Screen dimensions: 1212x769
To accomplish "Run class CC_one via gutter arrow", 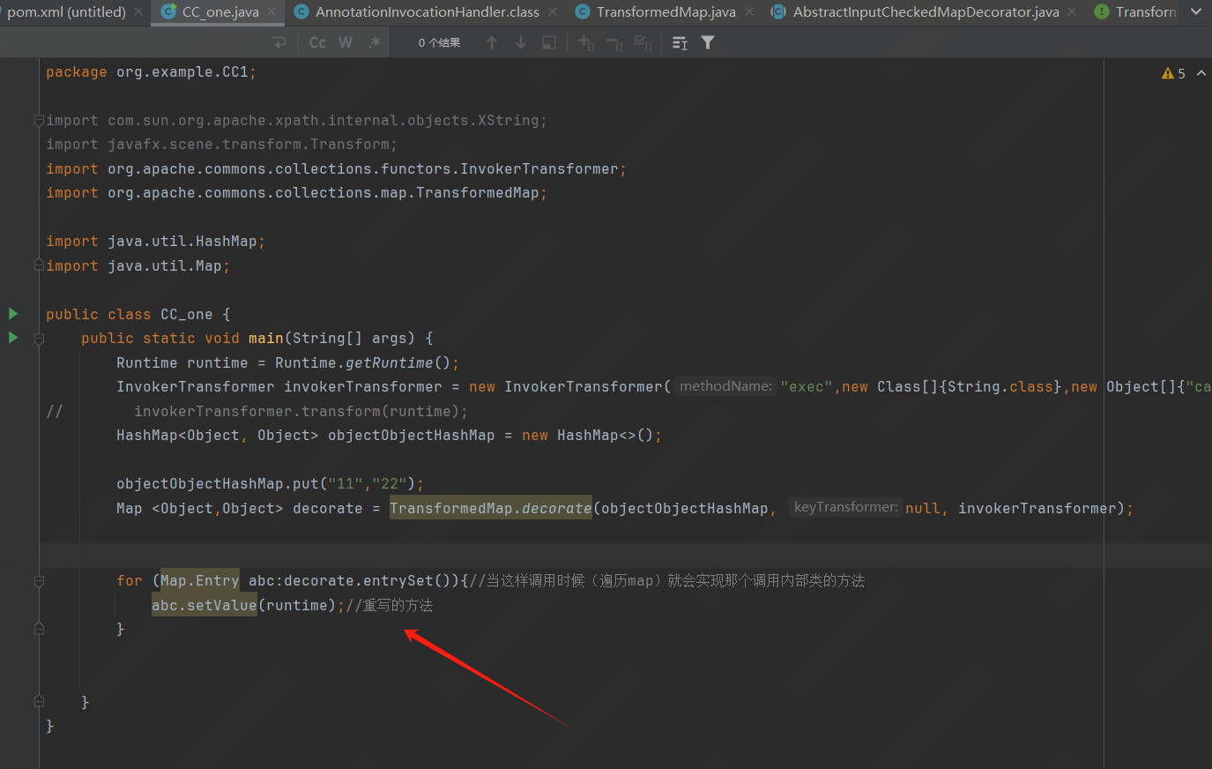I will click(13, 314).
